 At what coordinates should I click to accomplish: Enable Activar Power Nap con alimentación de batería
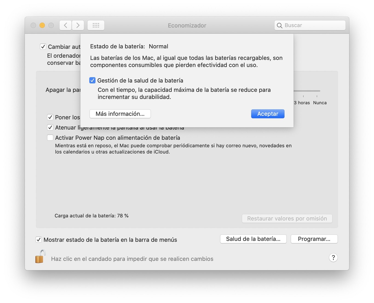pyautogui.click(x=50, y=138)
